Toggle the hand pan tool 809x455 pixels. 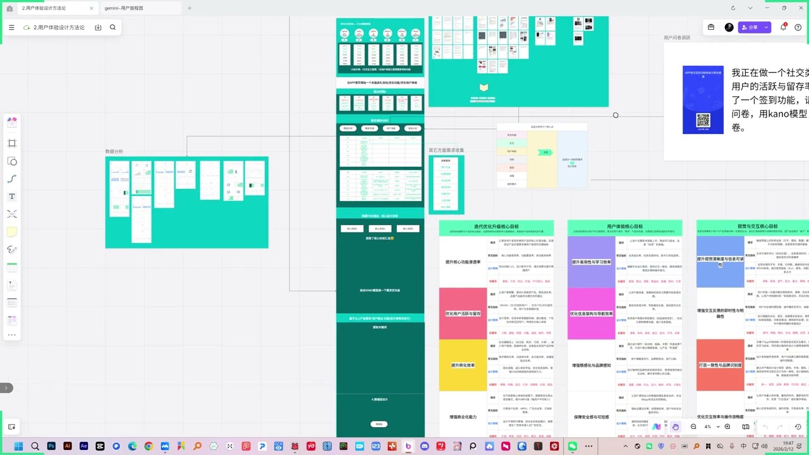tap(675, 427)
